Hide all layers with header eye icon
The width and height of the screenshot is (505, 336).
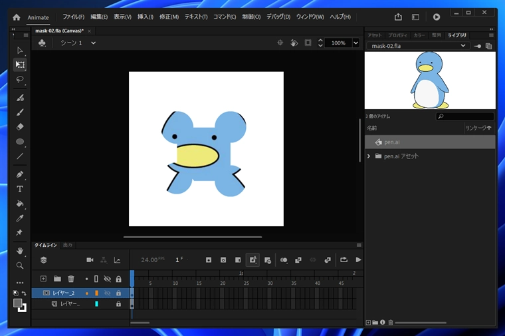pyautogui.click(x=108, y=279)
